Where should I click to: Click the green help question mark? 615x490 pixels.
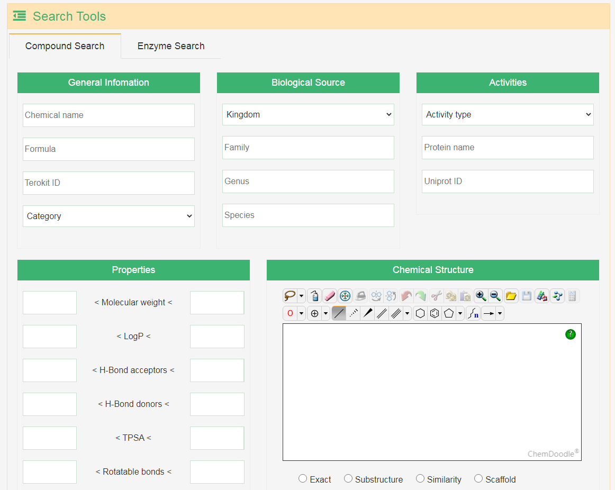tap(570, 334)
